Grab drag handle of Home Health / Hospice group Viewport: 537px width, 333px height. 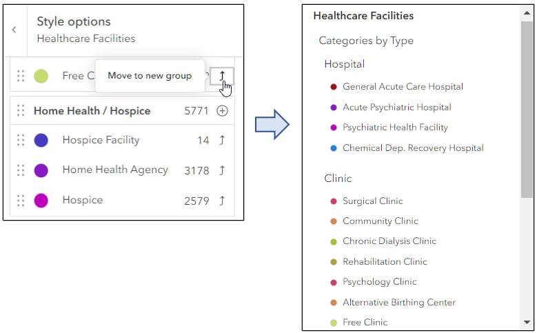tap(21, 111)
